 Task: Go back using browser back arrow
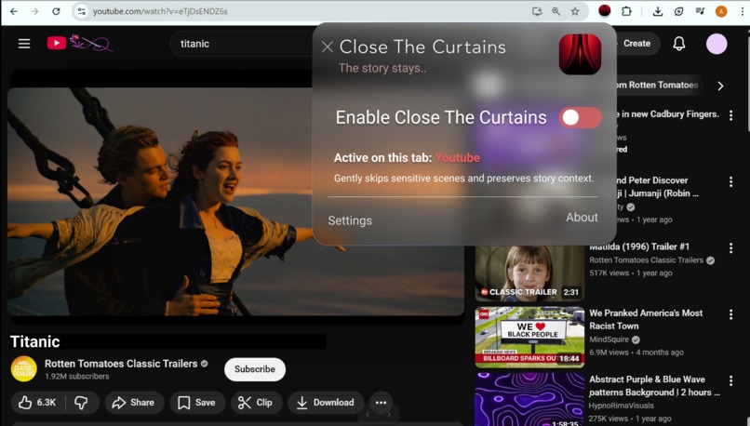click(x=14, y=11)
